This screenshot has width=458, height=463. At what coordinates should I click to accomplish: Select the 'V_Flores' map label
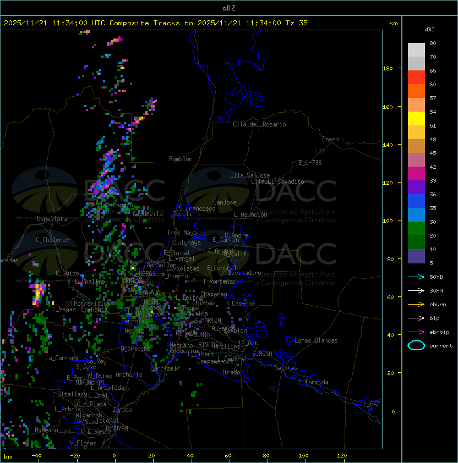83,443
